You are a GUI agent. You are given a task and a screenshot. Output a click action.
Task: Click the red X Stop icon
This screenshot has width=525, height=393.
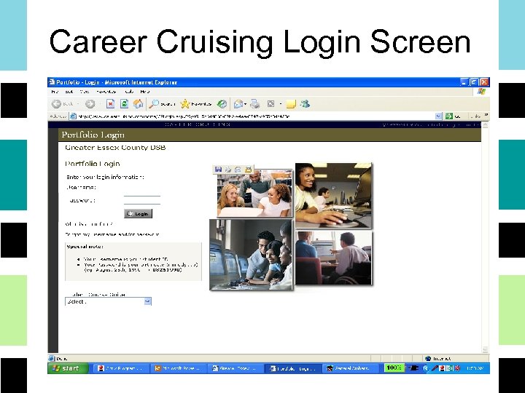pyautogui.click(x=110, y=104)
